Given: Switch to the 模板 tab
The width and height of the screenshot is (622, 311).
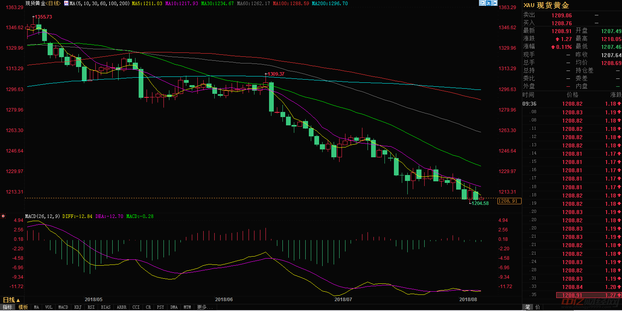Looking at the screenshot, I should (x=23, y=307).
